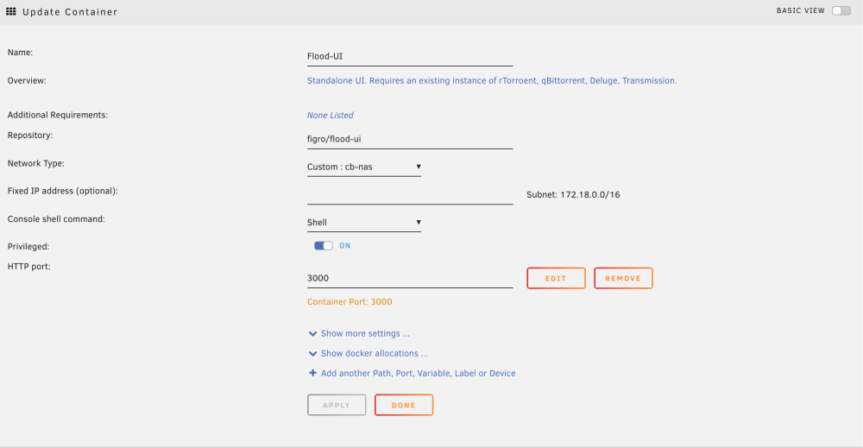Click the Subnet 172.18.0.0/16 text
The width and height of the screenshot is (863, 448).
pos(573,194)
